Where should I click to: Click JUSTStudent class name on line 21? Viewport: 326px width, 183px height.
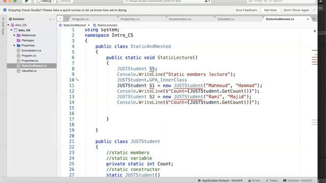145,141
